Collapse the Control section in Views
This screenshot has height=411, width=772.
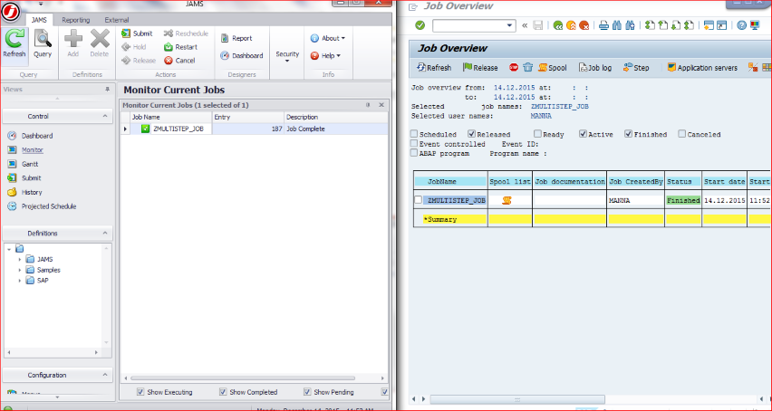click(x=105, y=116)
